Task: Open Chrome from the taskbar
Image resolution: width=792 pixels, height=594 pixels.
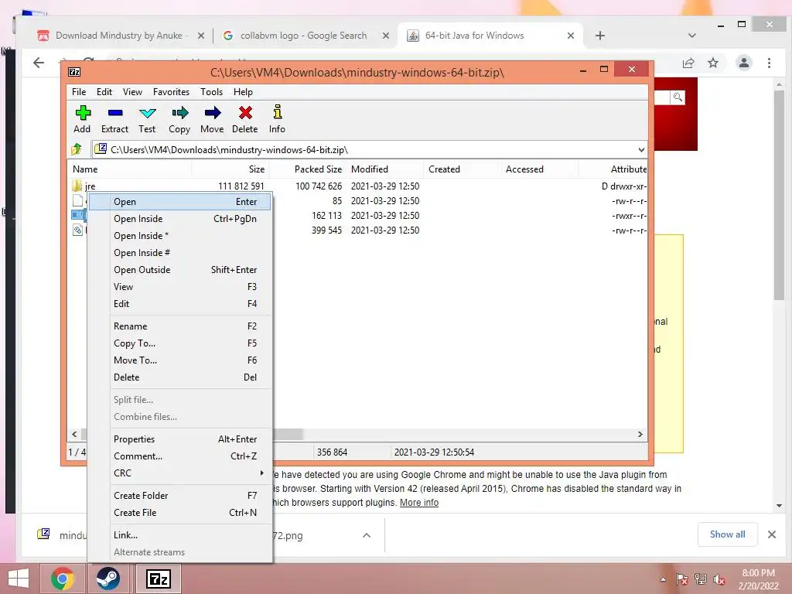Action: (x=63, y=579)
